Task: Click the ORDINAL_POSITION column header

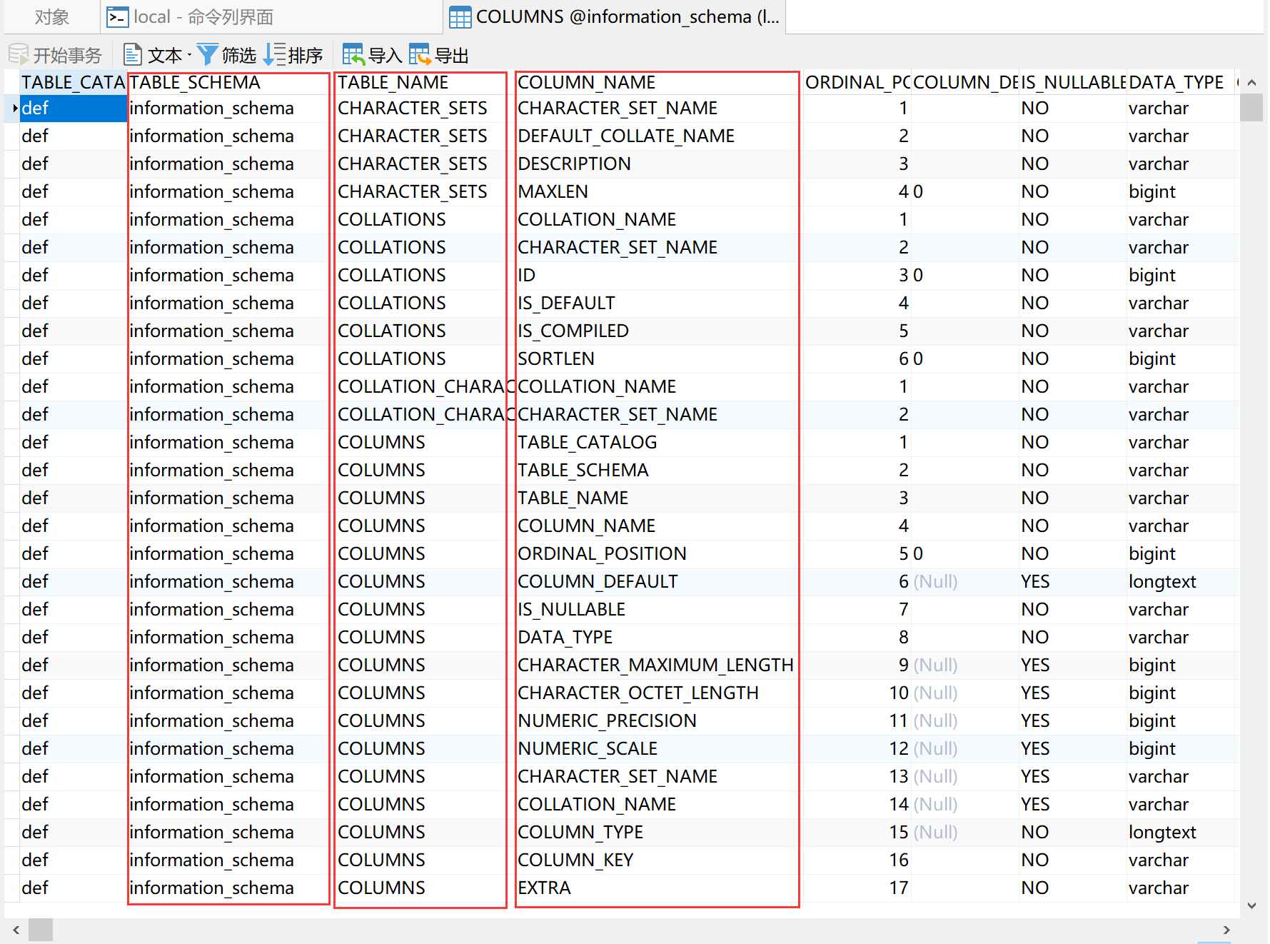Action: pyautogui.click(x=857, y=82)
